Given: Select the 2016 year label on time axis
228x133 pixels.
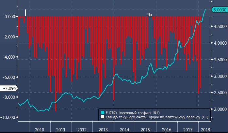Looking at the screenshot, I should click(x=167, y=129).
